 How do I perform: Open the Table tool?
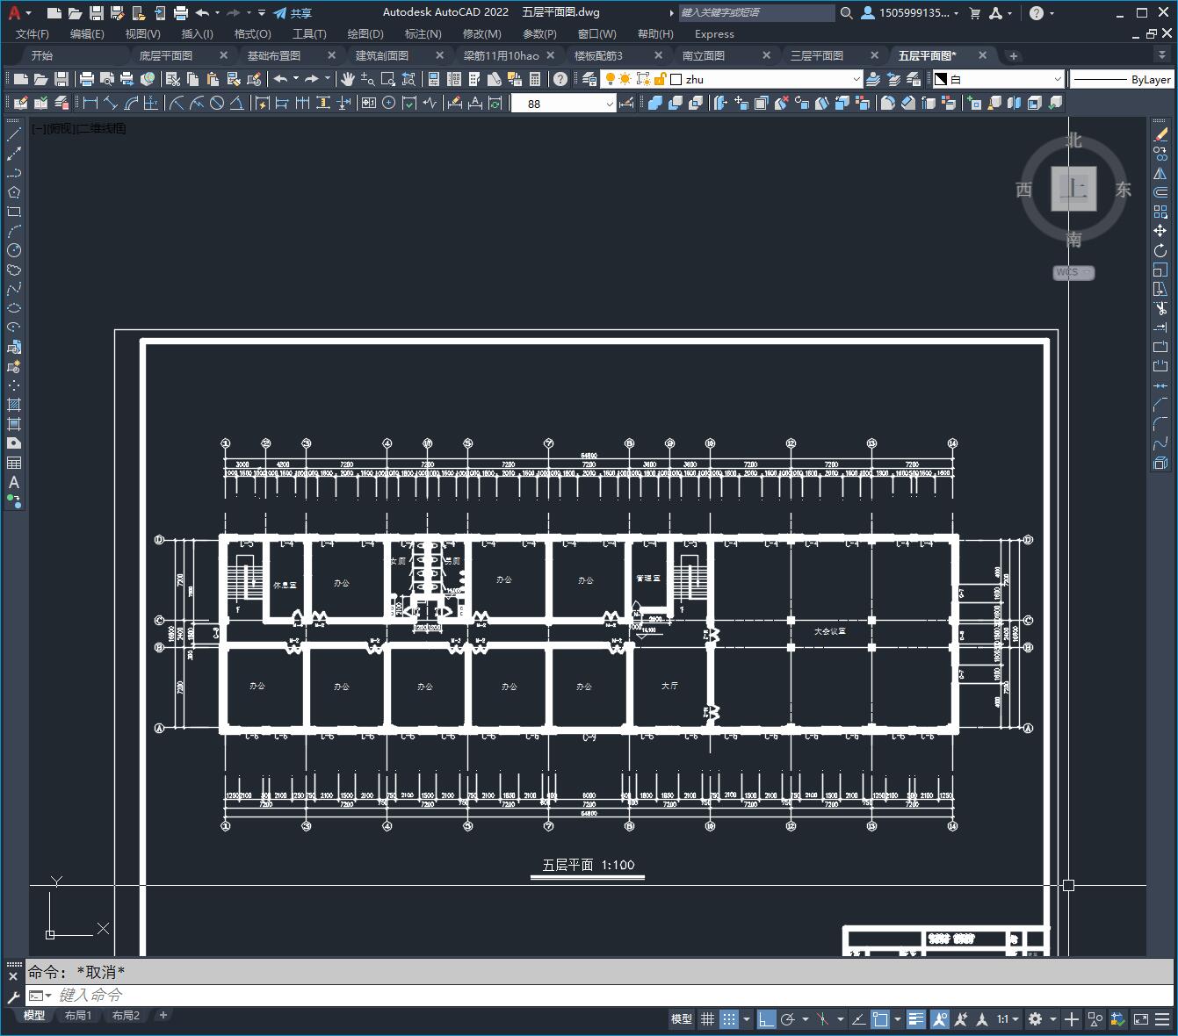pos(13,463)
